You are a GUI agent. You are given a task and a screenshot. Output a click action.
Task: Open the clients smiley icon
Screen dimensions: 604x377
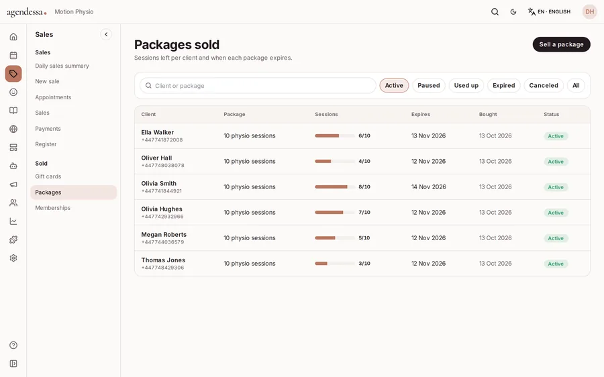coord(13,92)
